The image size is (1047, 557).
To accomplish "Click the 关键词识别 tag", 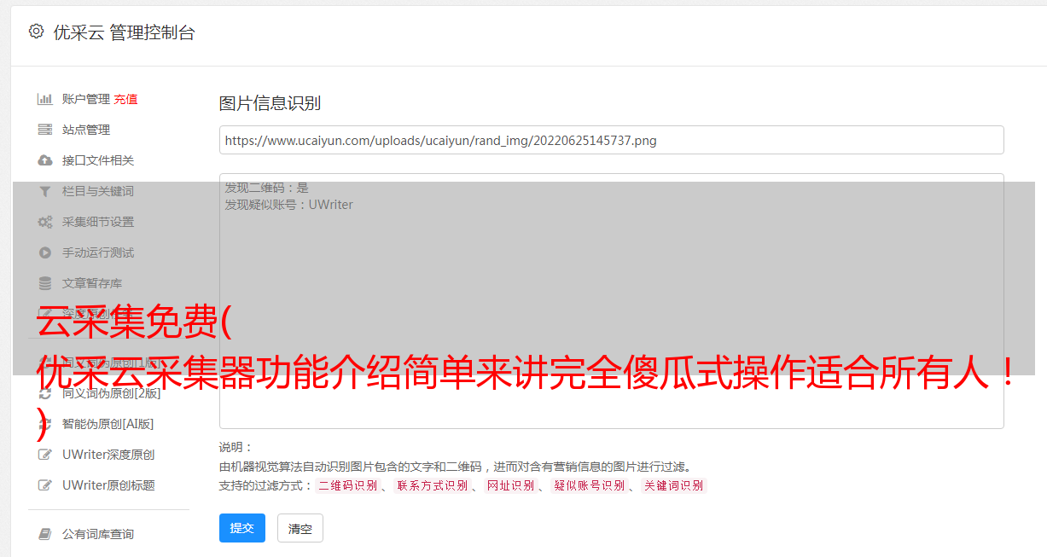I will pos(673,485).
